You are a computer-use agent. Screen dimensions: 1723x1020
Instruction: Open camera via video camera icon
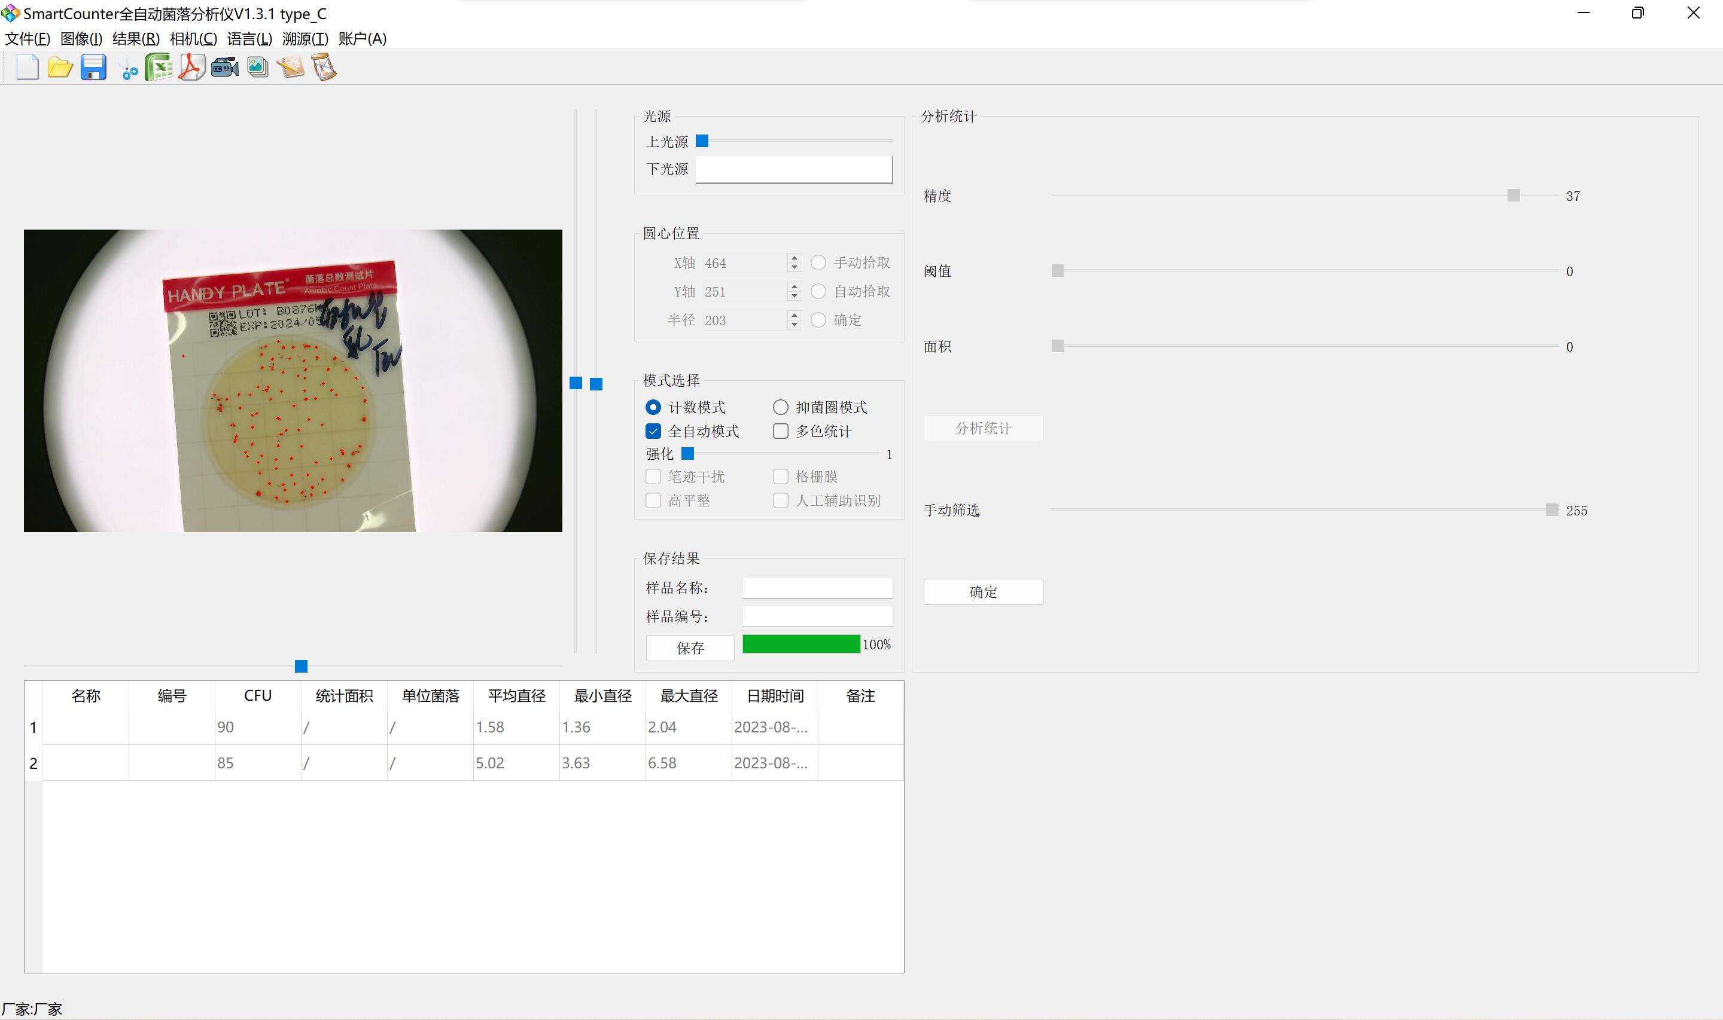(x=225, y=68)
